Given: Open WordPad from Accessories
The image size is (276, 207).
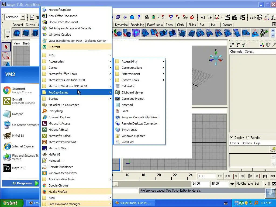Looking at the screenshot, I should tap(140, 142).
